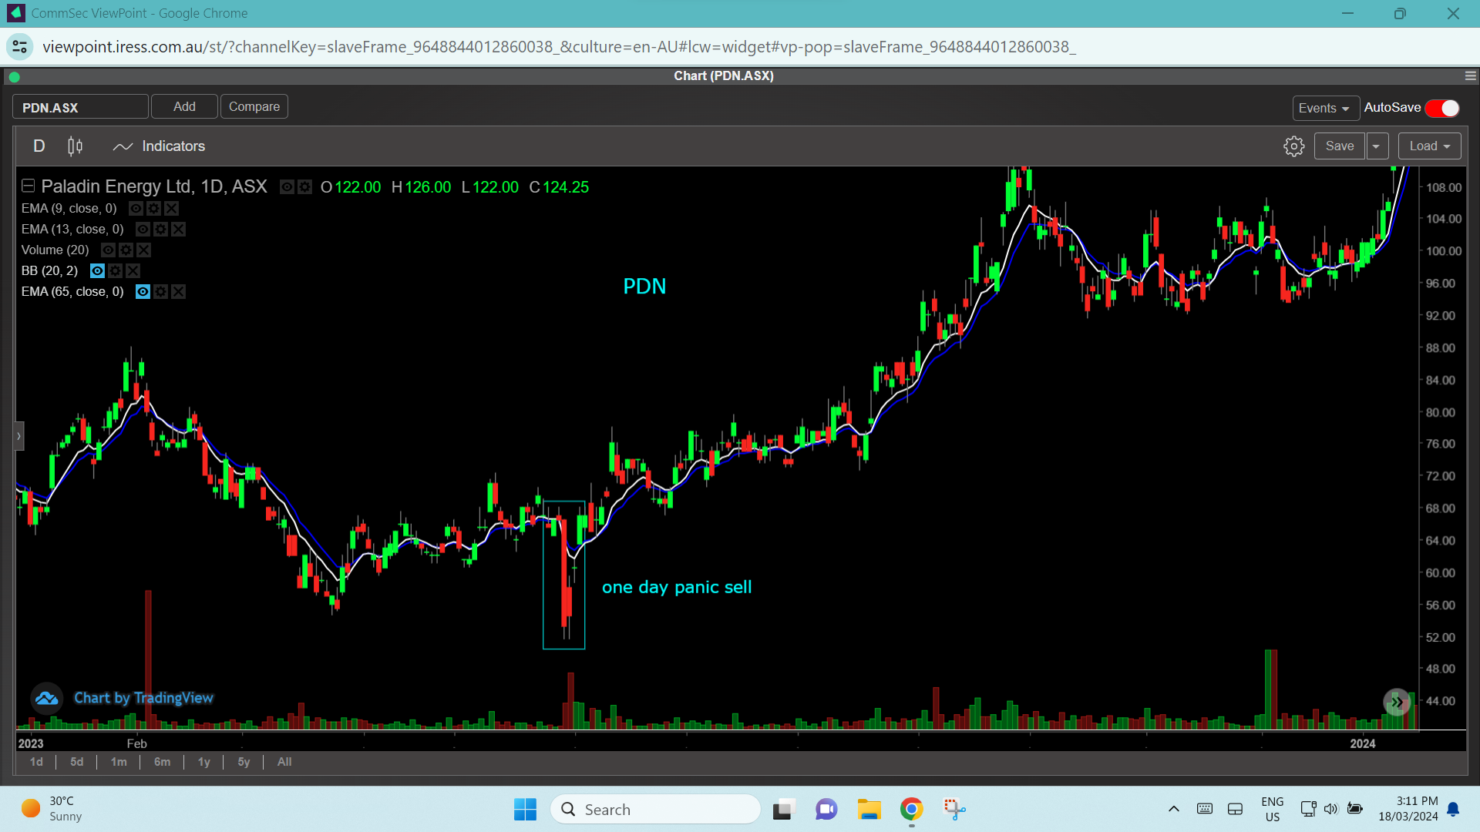Image resolution: width=1480 pixels, height=832 pixels.
Task: Click the Save button
Action: coord(1340,146)
